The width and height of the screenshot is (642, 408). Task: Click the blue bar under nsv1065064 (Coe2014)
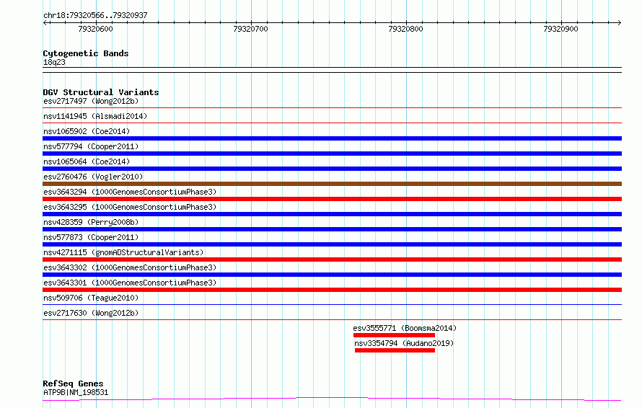tap(332, 169)
